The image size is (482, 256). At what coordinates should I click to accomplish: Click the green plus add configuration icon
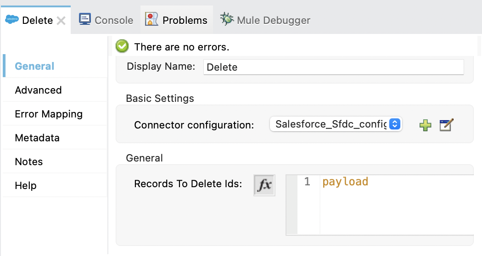coord(426,125)
